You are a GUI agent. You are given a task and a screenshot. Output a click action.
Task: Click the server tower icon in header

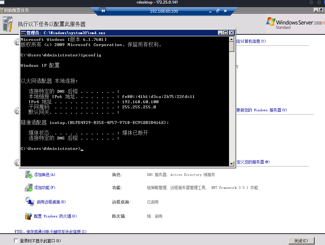8,24
